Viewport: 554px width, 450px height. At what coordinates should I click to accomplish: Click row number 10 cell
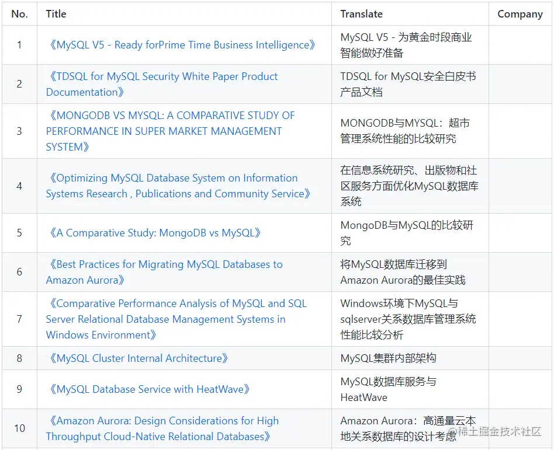pyautogui.click(x=19, y=428)
